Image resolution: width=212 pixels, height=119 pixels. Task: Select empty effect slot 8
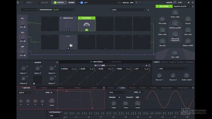pos(68,42)
